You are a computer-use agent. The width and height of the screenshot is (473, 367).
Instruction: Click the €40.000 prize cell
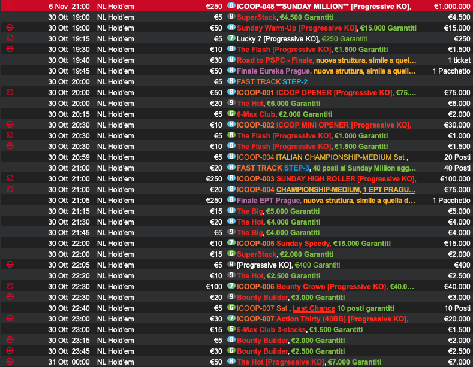(x=457, y=287)
